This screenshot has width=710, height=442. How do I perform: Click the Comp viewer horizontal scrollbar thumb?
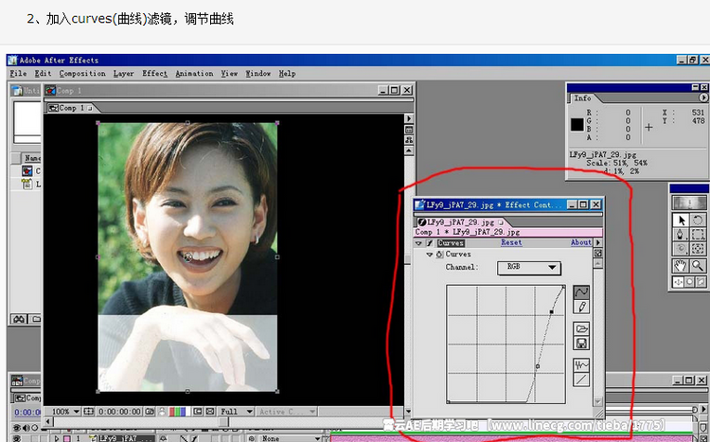coord(223,421)
